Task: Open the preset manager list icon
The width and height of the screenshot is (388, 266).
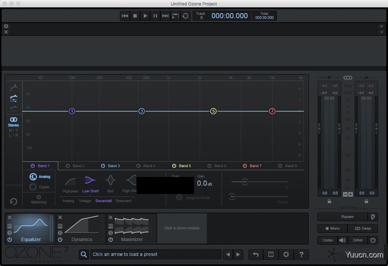Action: [271, 254]
